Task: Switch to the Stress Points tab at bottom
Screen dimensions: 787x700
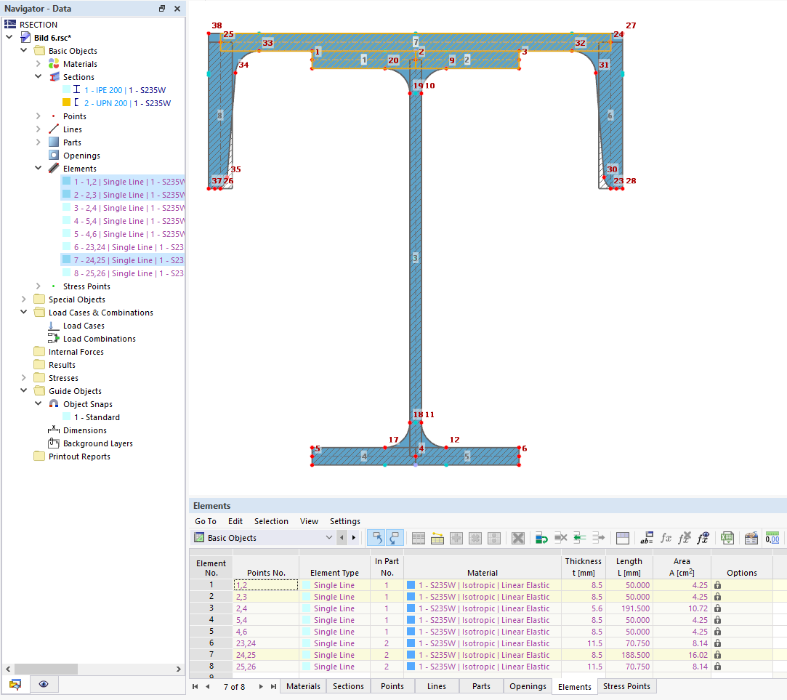Action: 626,686
